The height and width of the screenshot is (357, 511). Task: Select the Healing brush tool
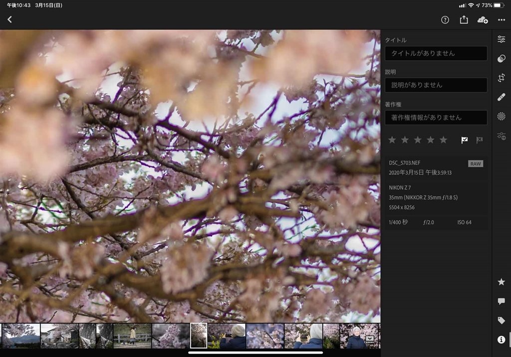(x=502, y=97)
